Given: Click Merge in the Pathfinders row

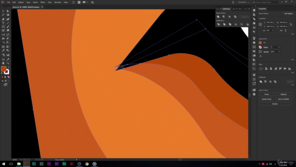Looking at the screenshot, I should [230, 24].
